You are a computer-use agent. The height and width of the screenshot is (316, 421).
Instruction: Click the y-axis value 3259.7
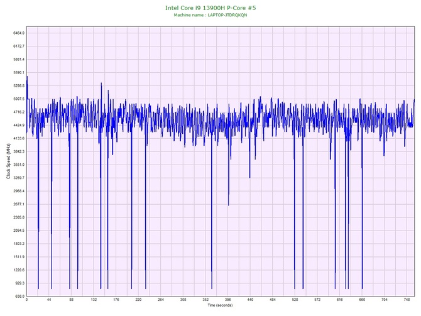[19, 178]
